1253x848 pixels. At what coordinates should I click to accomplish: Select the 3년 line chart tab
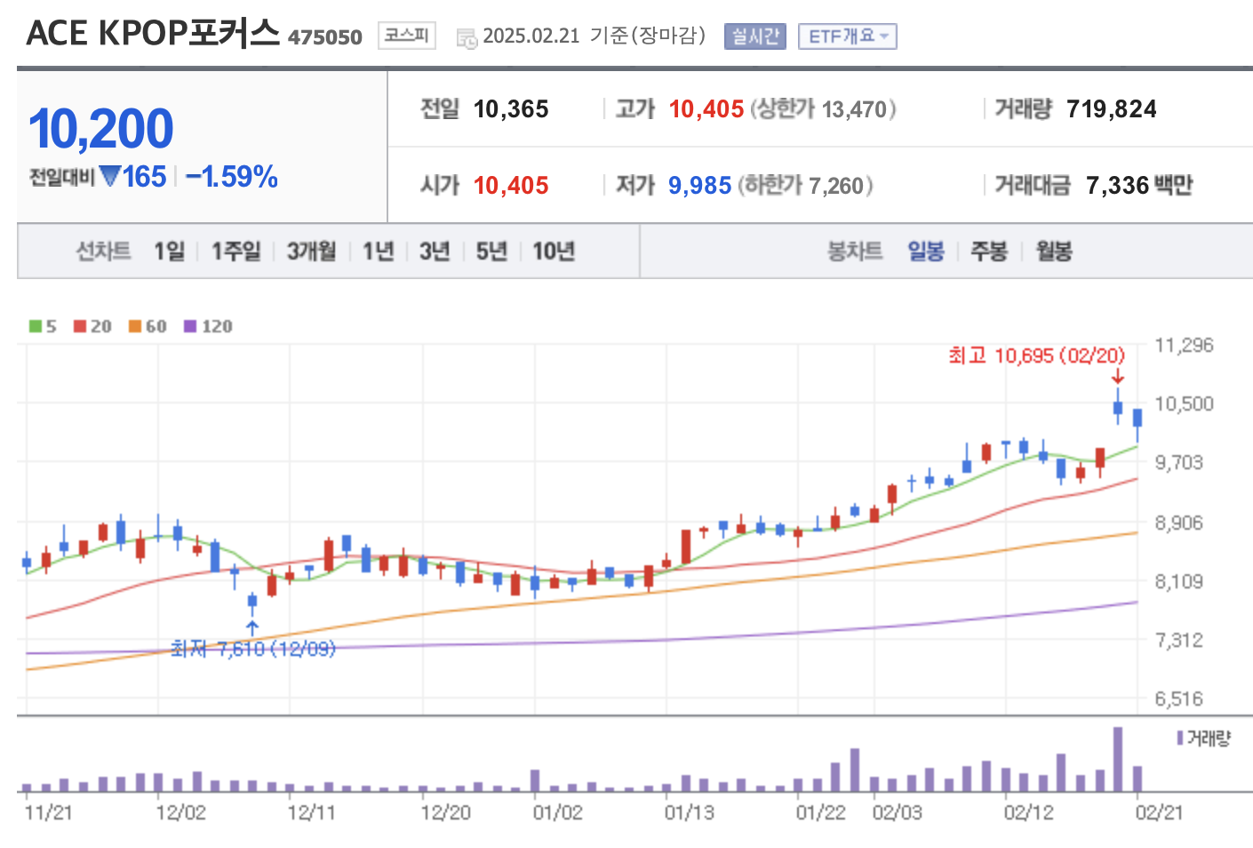tap(435, 252)
